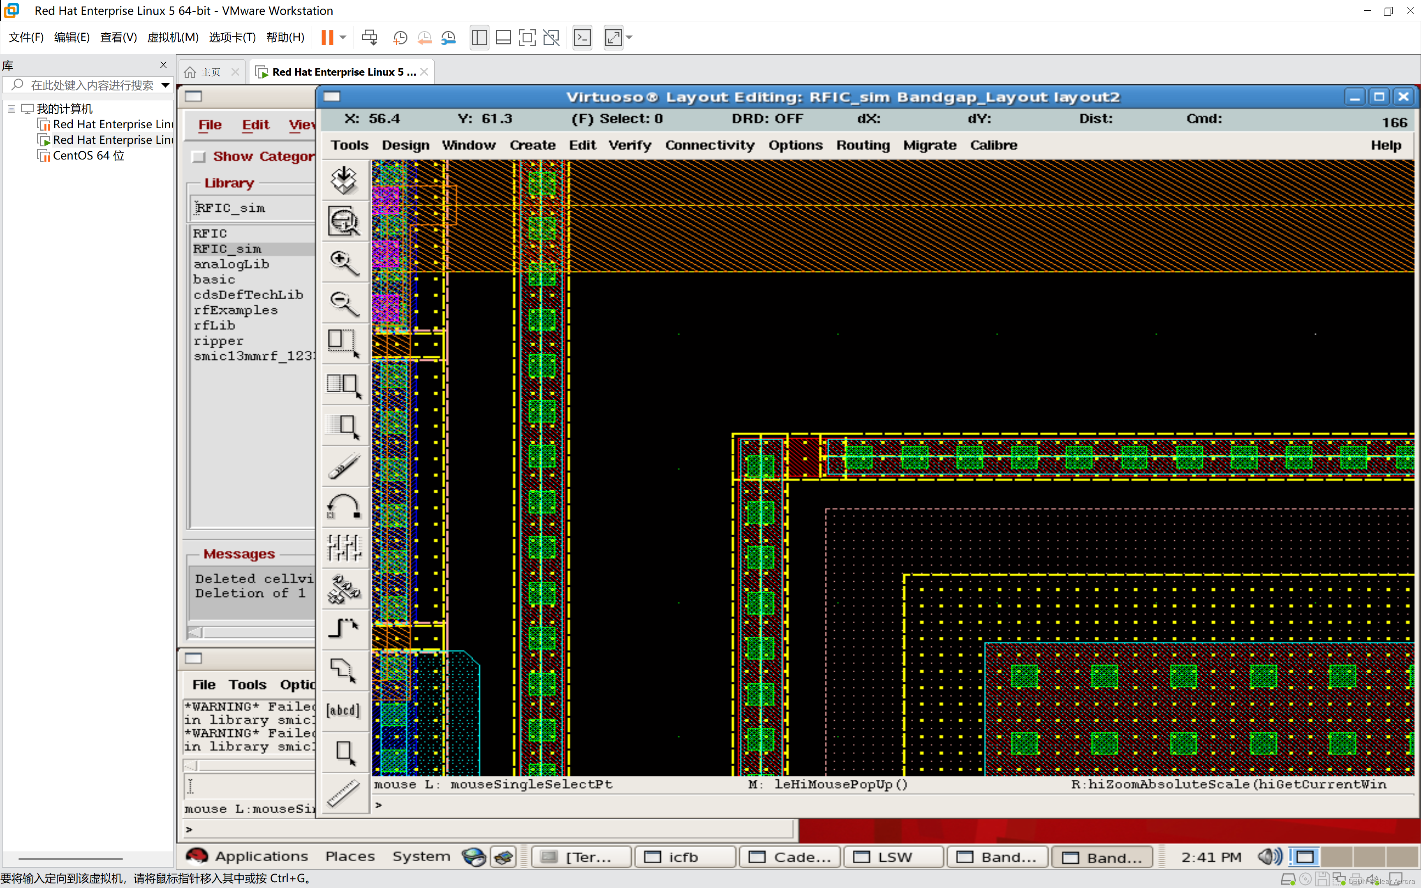Click the Fit Edit zoom icon
Screen dimensions: 1421x888
tap(344, 222)
